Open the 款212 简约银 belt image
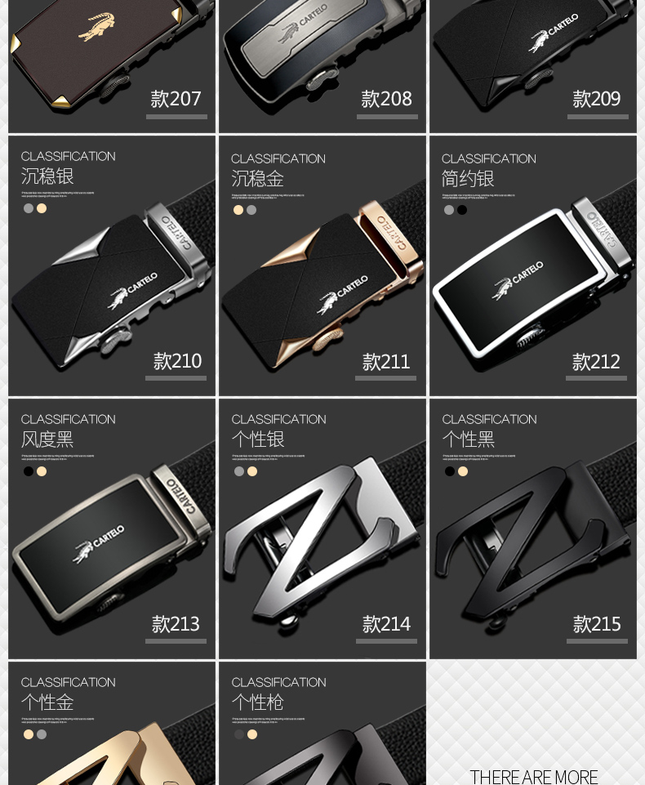 coord(533,265)
